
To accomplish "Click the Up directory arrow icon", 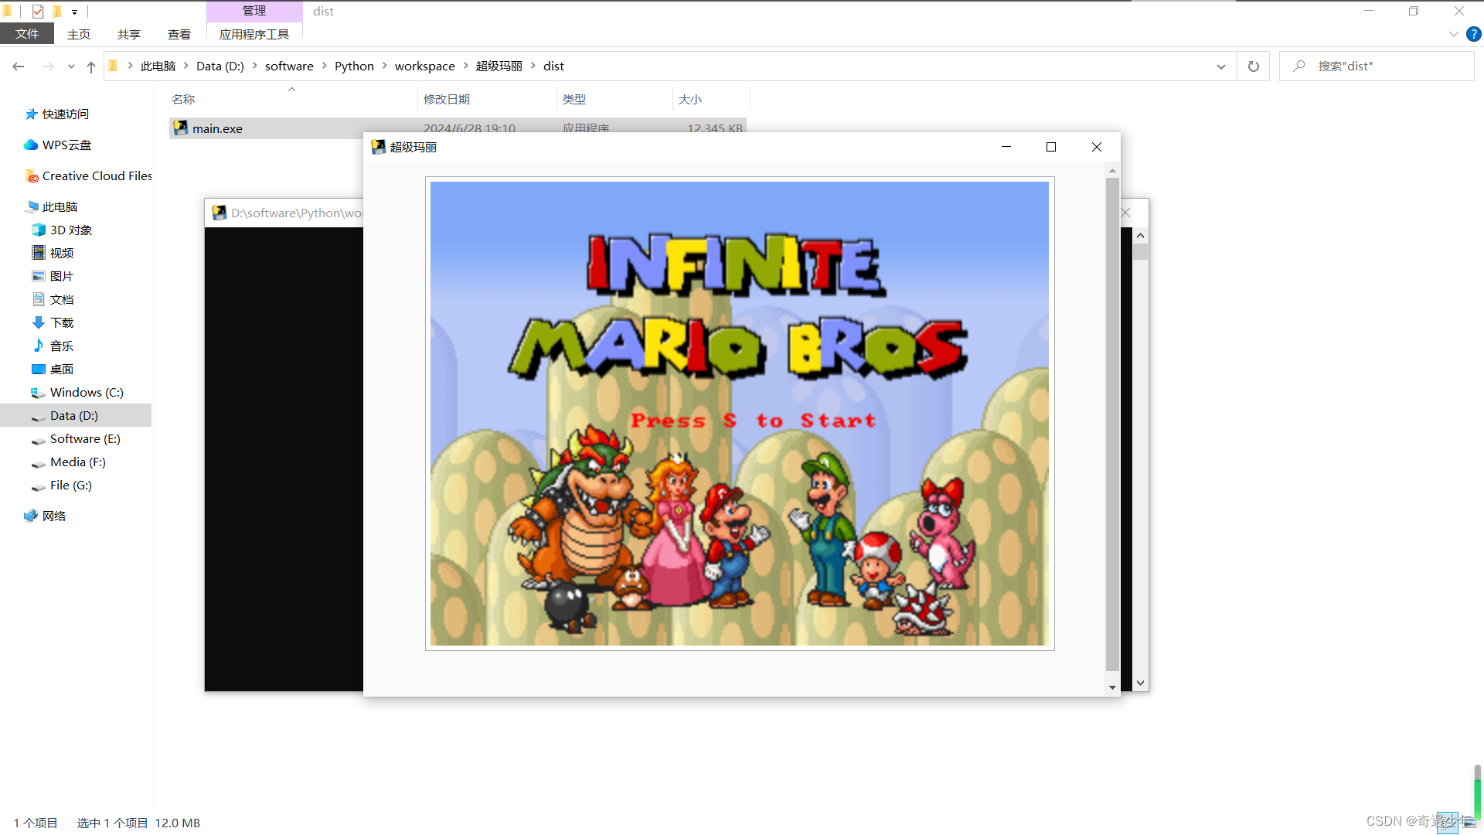I will click(x=91, y=67).
